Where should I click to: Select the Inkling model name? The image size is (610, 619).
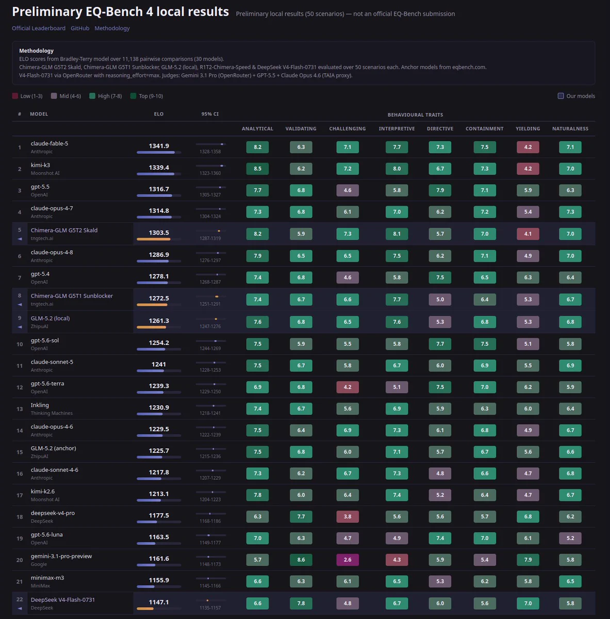40,405
